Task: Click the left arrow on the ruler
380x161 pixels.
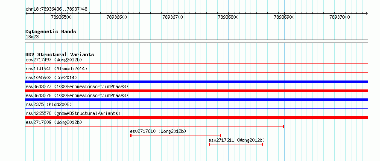Action: click(x=26, y=13)
